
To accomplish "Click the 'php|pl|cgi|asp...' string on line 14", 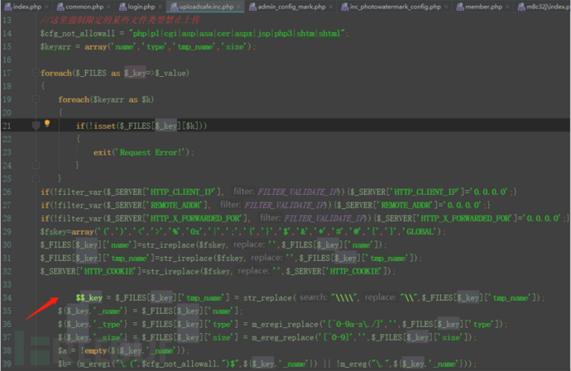I will (237, 33).
